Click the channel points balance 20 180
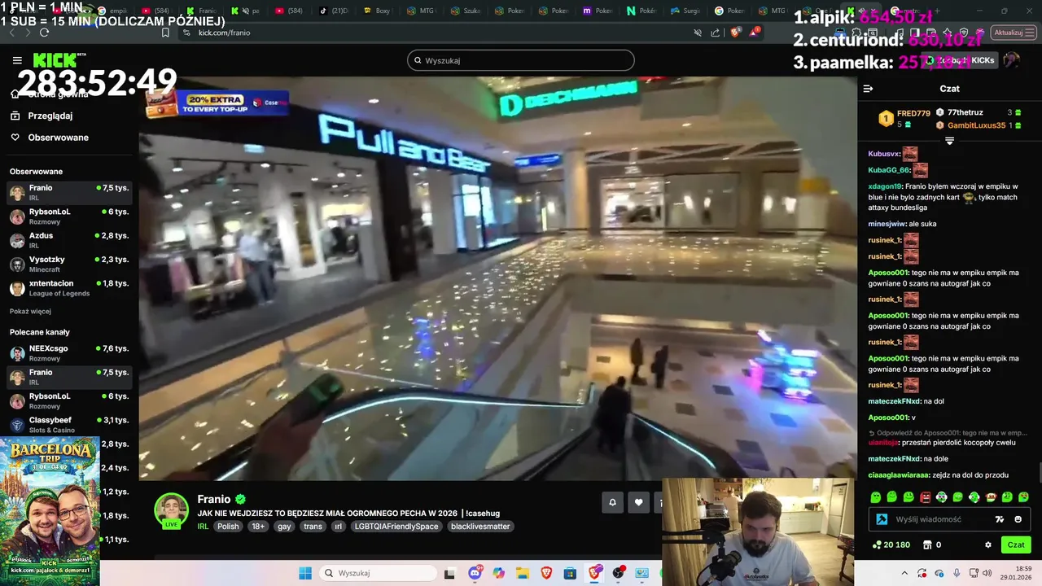The width and height of the screenshot is (1042, 586). point(891,544)
